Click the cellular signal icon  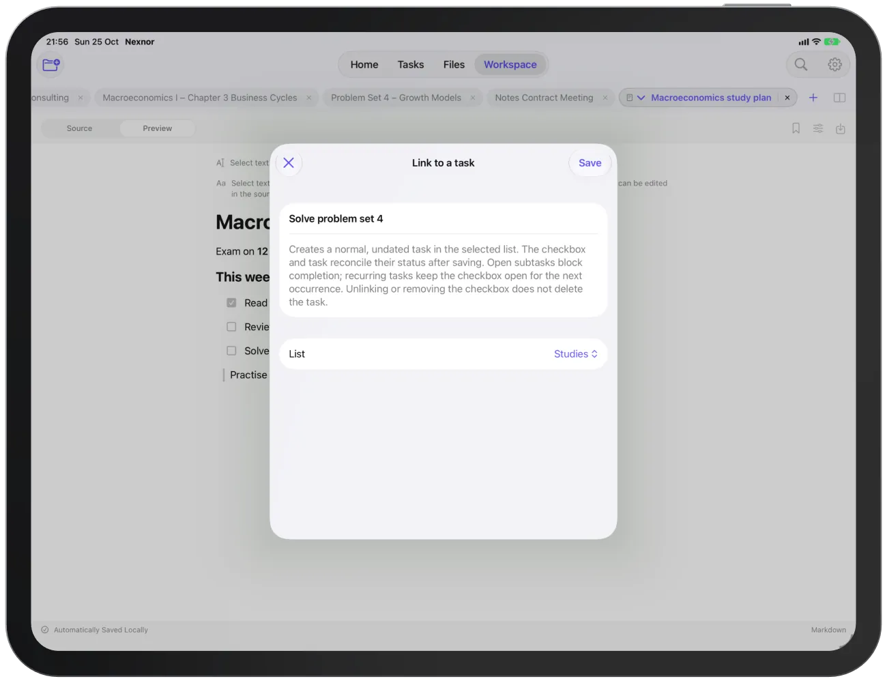[x=804, y=42]
